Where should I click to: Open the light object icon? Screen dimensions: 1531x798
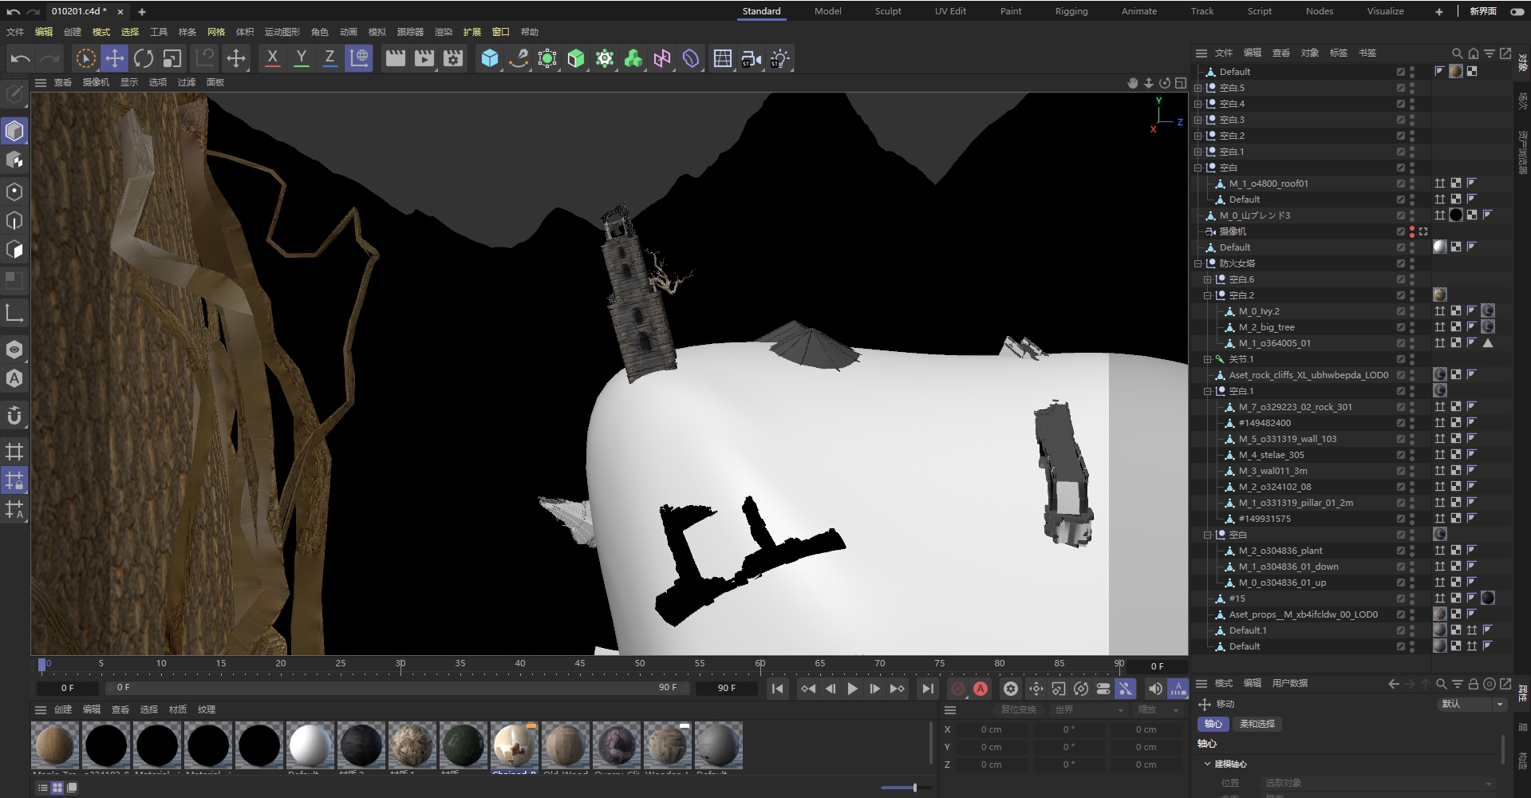[x=779, y=58]
